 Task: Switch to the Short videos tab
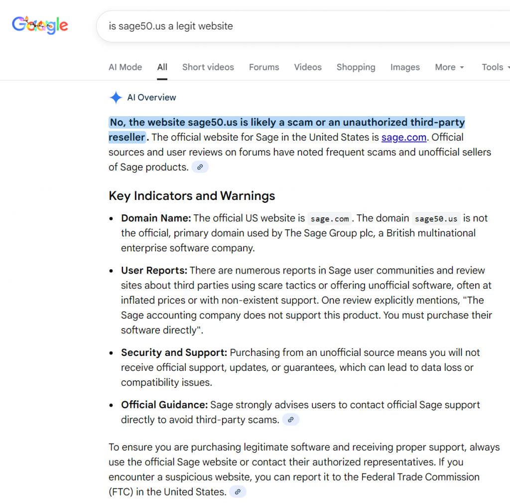click(208, 67)
